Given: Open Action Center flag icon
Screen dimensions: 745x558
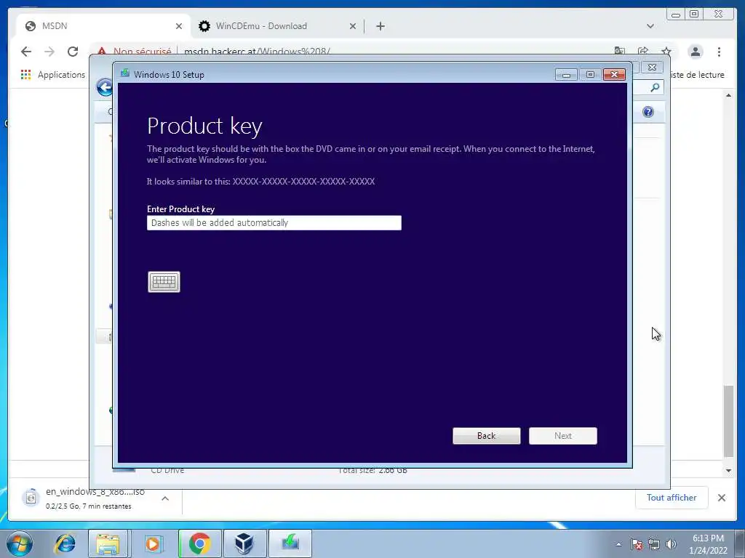Looking at the screenshot, I should (x=637, y=544).
